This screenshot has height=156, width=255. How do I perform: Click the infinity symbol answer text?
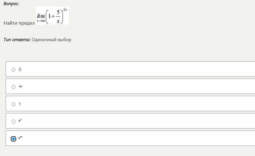[x=20, y=87]
